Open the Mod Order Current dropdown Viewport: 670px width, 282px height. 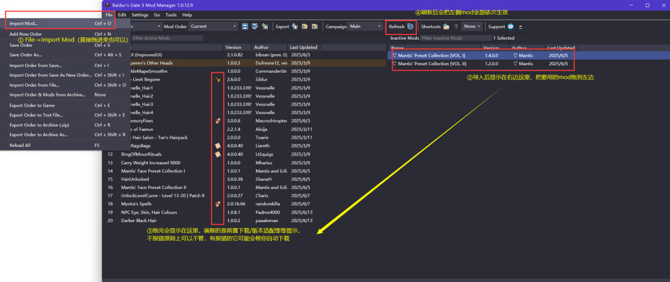click(213, 27)
